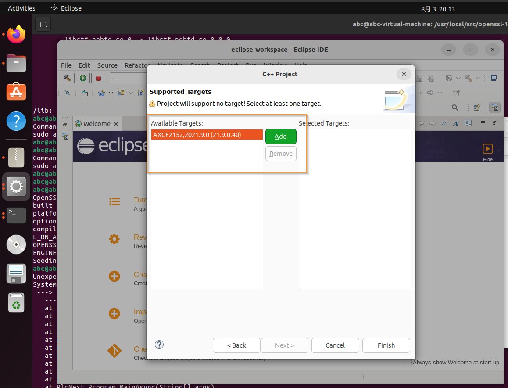Expand the Forward history dropdown arrow
The image size is (508, 388).
click(x=440, y=93)
